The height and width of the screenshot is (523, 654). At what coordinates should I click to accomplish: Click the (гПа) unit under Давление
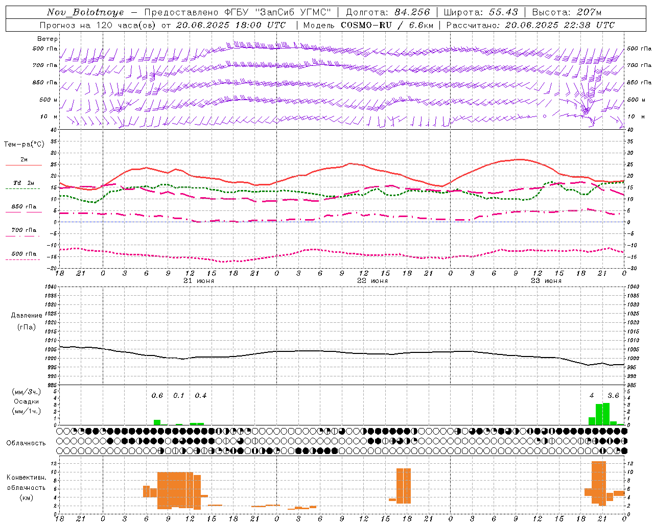(x=26, y=327)
